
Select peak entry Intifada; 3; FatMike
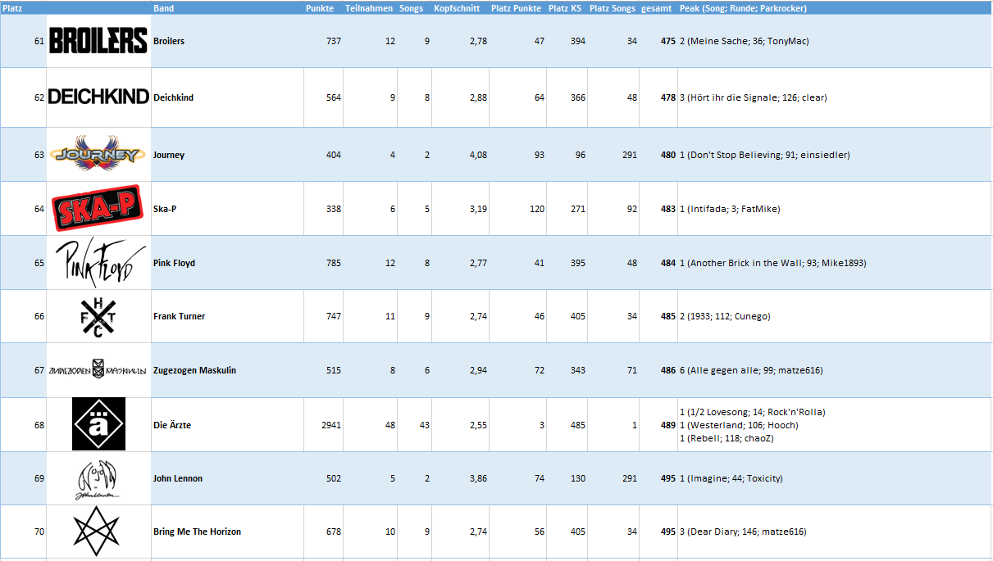click(731, 209)
